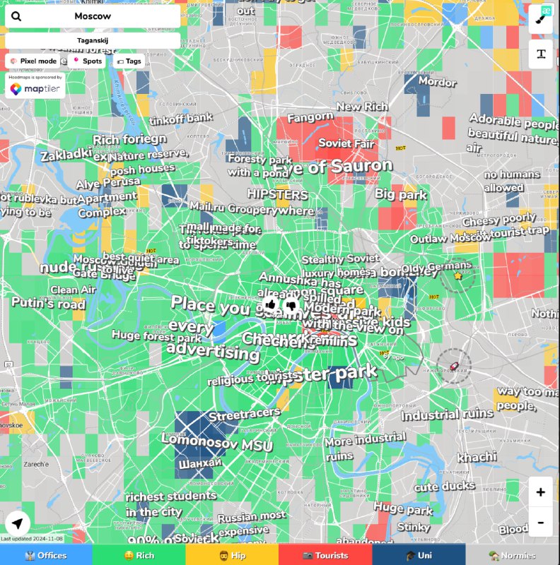Select the paintbrush draw tool
The image size is (560, 565).
click(541, 18)
